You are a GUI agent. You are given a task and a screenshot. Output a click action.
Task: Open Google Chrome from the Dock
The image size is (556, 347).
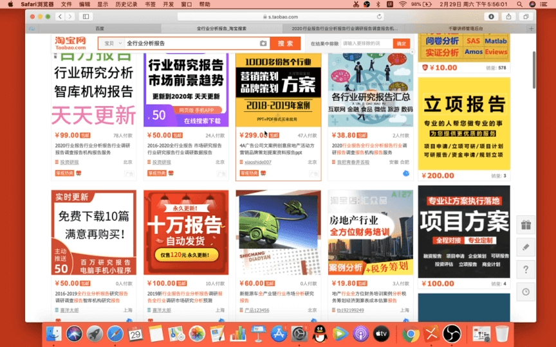pyautogui.click(x=411, y=334)
